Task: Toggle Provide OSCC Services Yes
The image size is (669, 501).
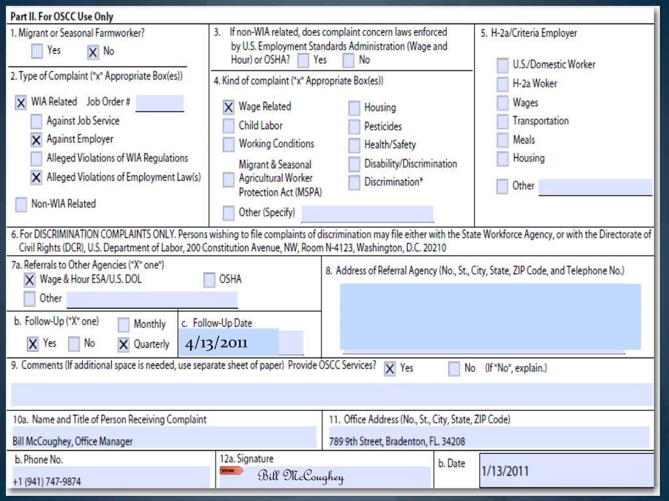Action: pyautogui.click(x=389, y=369)
